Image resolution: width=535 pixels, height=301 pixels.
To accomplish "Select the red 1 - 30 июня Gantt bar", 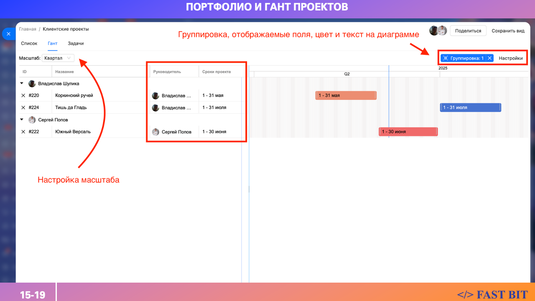I will click(408, 132).
